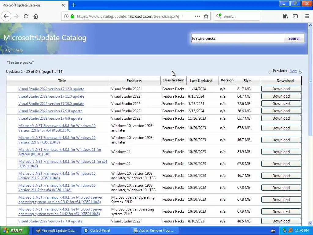Click the system tray network icon
Screen dimensions: 313x235
pyautogui.click(x=285, y=231)
